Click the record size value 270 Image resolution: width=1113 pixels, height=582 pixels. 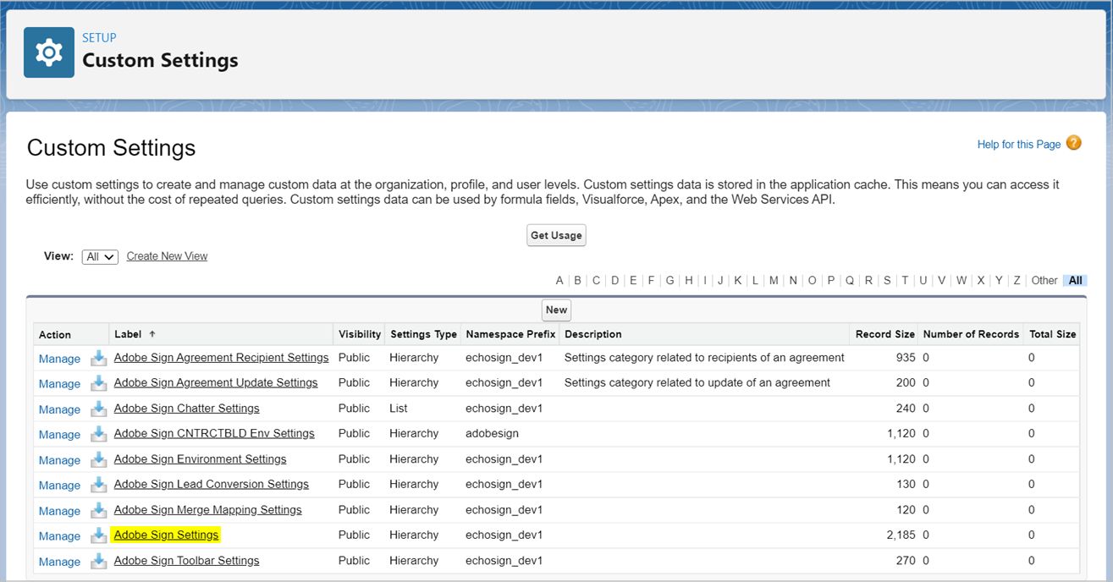[x=906, y=560]
